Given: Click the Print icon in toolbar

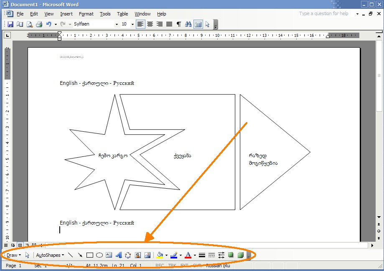Looking at the screenshot, I should click(x=39, y=24).
